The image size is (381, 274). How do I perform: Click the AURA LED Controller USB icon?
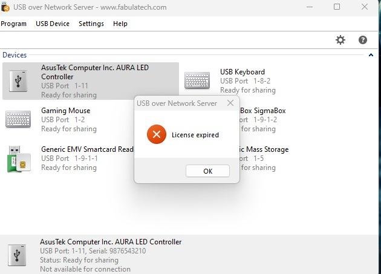pos(18,80)
